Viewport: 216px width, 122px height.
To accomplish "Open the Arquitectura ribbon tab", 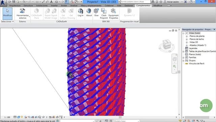I will [15, 5].
